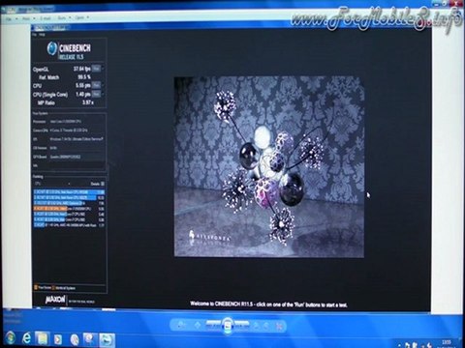The height and width of the screenshot is (348, 465).
Task: Click the Photo Viewer taskbar button
Action: [107, 340]
